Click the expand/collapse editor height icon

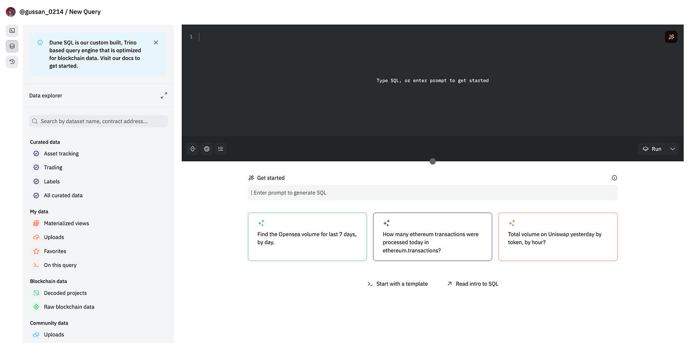click(193, 149)
